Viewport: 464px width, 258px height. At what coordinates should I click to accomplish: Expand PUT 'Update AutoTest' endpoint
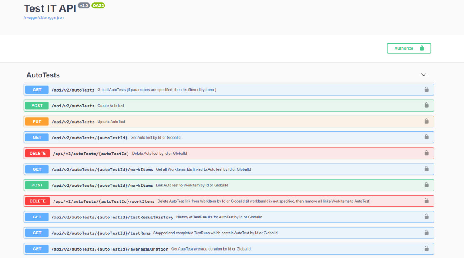(x=229, y=122)
